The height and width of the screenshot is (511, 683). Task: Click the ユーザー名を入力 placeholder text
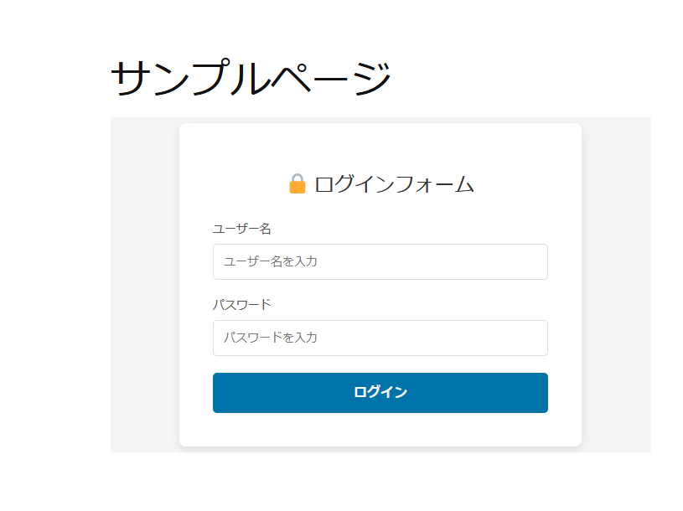point(270,261)
